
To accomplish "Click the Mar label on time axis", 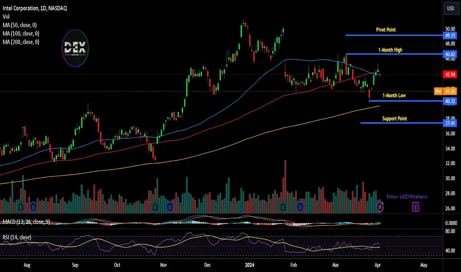I will coord(335,265).
